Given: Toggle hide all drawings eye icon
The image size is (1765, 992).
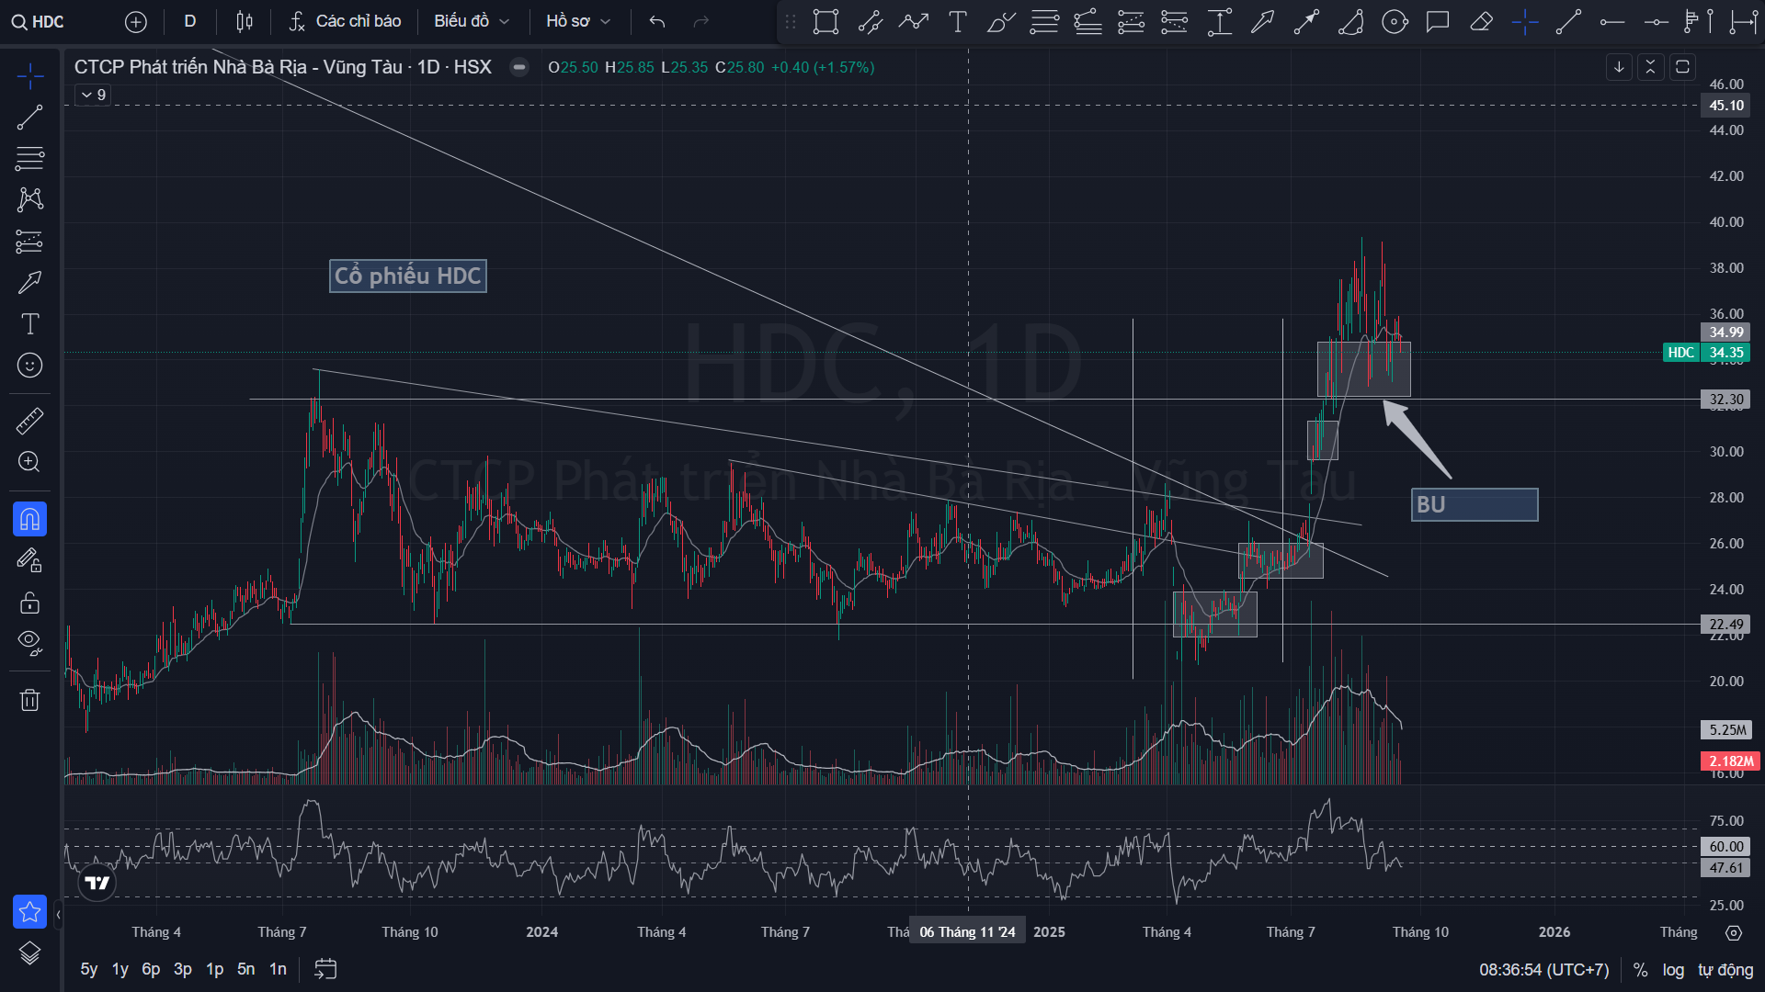Looking at the screenshot, I should [29, 642].
